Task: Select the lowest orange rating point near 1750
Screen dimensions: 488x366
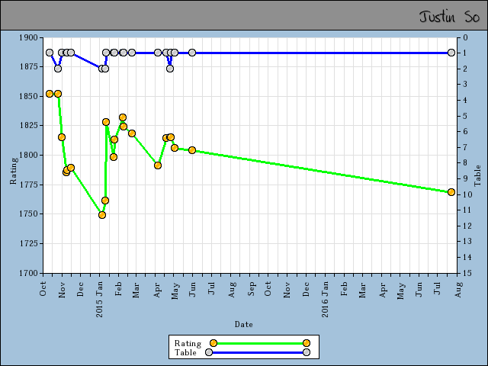Action: coord(102,215)
